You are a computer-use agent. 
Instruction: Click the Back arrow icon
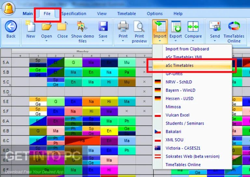pos(11,26)
